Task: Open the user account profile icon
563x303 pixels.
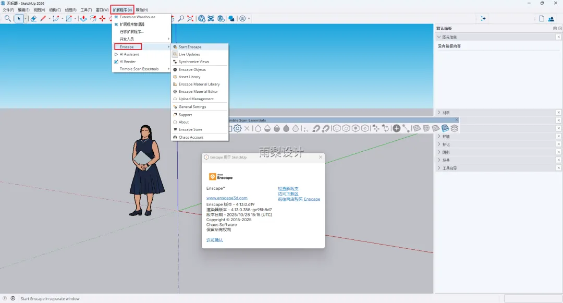Action: tap(243, 18)
